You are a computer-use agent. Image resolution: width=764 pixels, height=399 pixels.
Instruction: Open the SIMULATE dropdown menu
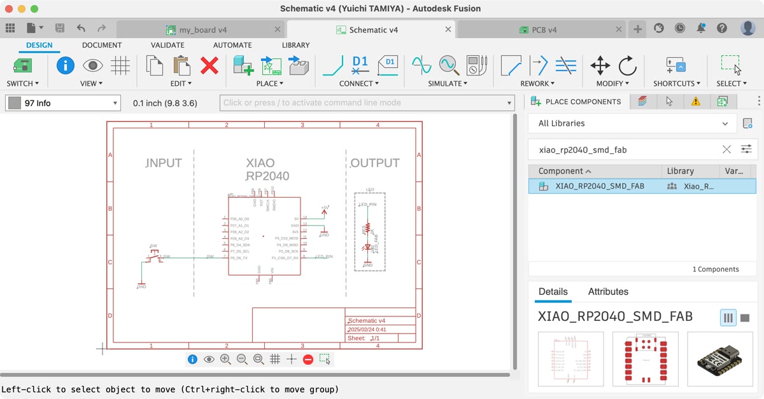tap(448, 83)
